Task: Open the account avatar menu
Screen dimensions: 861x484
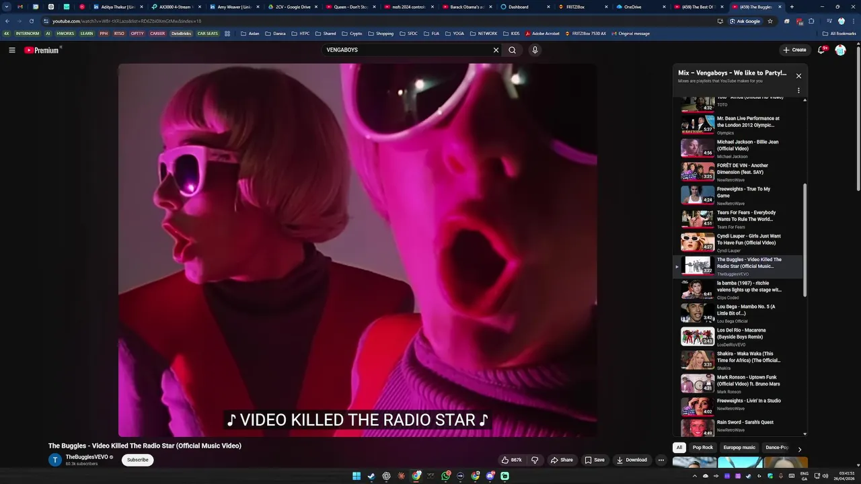Action: [x=840, y=50]
